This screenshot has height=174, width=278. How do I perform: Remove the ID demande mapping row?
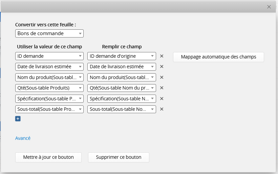tap(162, 56)
